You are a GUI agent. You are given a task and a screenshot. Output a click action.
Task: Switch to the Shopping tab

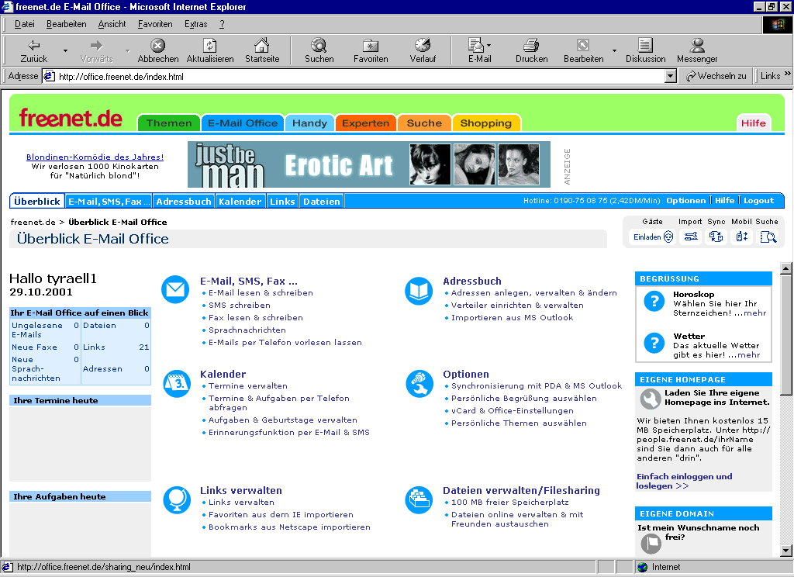pos(486,123)
